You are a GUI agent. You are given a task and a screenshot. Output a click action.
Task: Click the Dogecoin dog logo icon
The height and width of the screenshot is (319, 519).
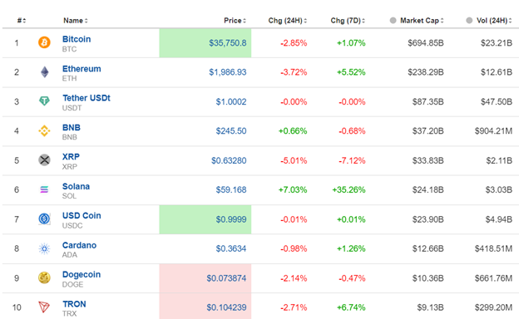point(44,278)
